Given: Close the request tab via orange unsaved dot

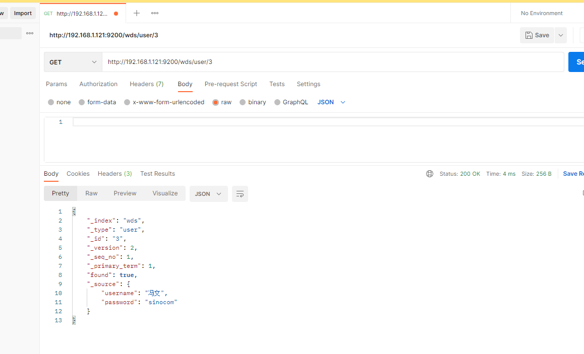Looking at the screenshot, I should [116, 14].
